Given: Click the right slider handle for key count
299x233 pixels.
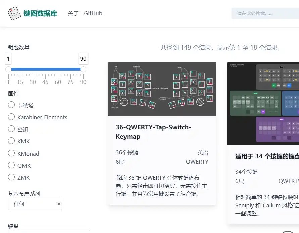Looking at the screenshot, I should point(83,69).
